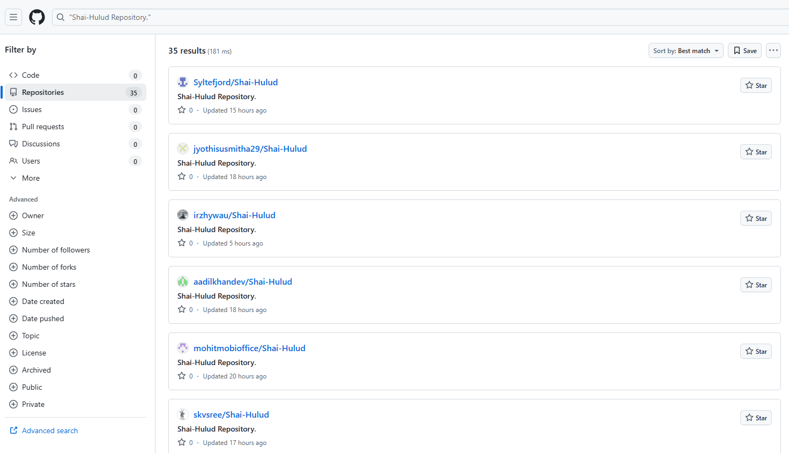The image size is (789, 453).
Task: Add the Date pushed filter
Action: [x=76, y=318]
